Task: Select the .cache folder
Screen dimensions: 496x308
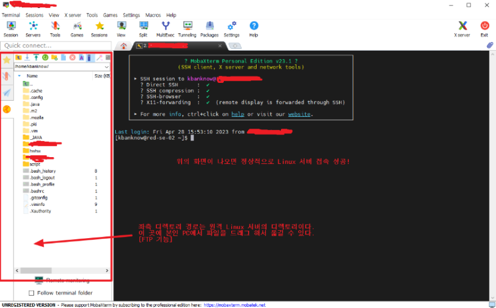Action: coord(33,91)
